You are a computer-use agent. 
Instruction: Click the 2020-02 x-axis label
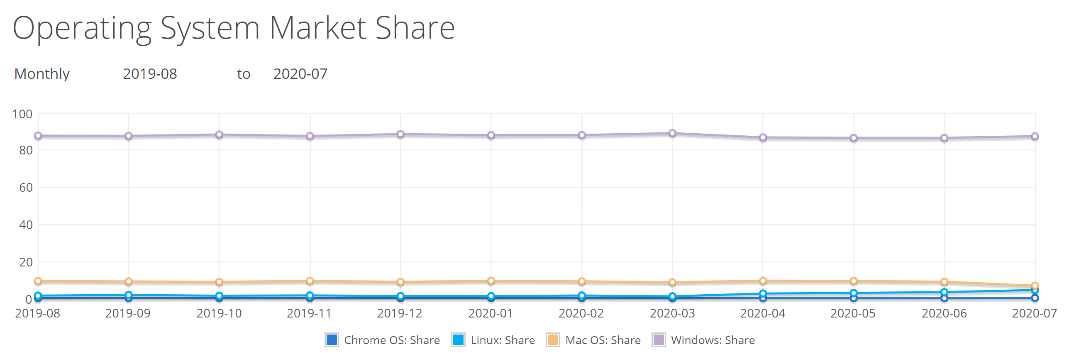coord(581,313)
